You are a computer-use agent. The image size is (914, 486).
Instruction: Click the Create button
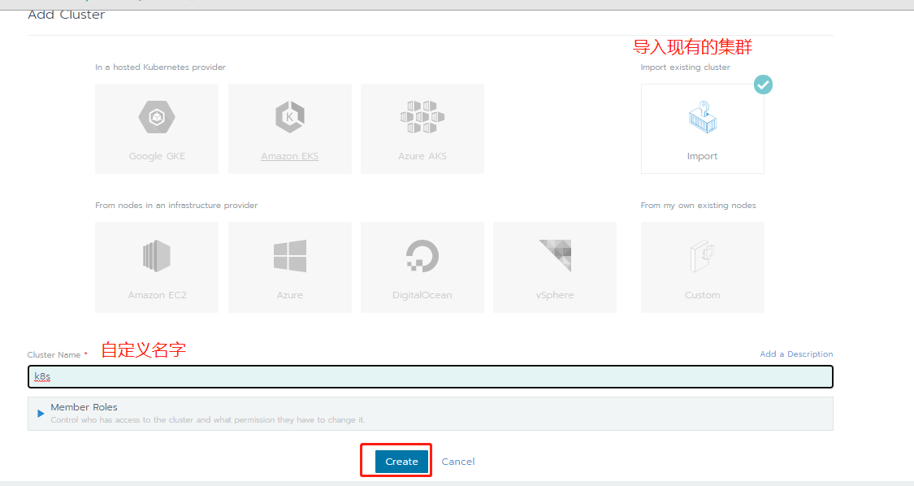(x=401, y=462)
